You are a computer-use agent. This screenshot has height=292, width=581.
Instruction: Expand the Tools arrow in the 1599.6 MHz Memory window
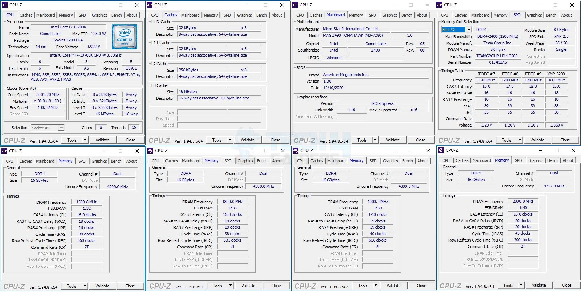tap(85, 286)
